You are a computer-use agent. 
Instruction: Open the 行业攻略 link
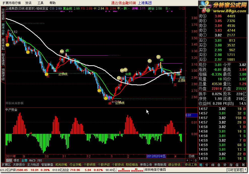[x=75, y=165]
